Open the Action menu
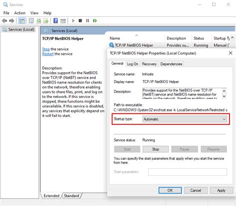The image size is (236, 206). click(20, 13)
